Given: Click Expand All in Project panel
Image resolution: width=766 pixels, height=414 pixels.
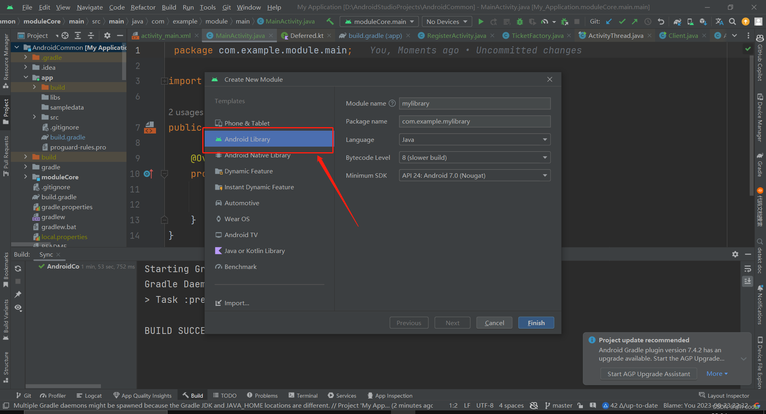Looking at the screenshot, I should point(78,35).
